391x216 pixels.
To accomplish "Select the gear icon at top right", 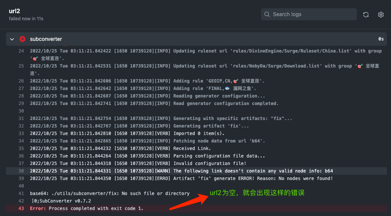I will pos(381,14).
